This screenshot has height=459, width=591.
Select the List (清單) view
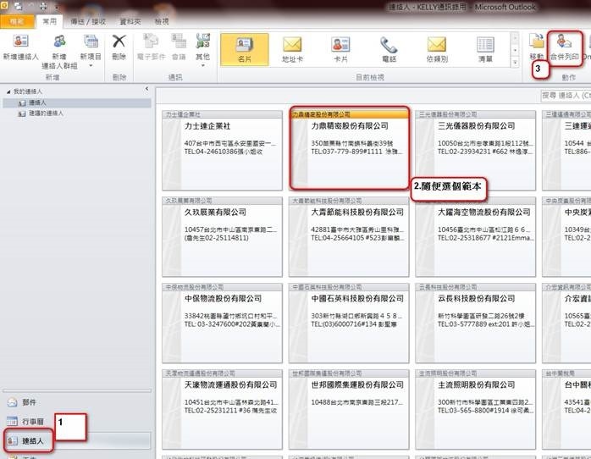[485, 49]
